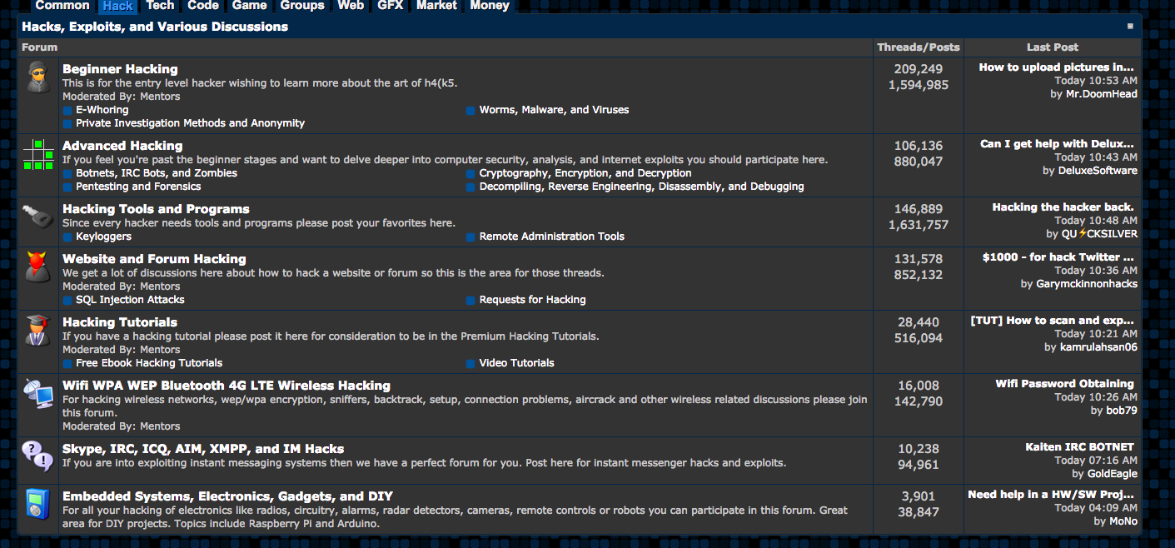Click the wireless computer icon for Wifi WPA Hacking
Viewport: 1175px width, 548px height.
37,395
